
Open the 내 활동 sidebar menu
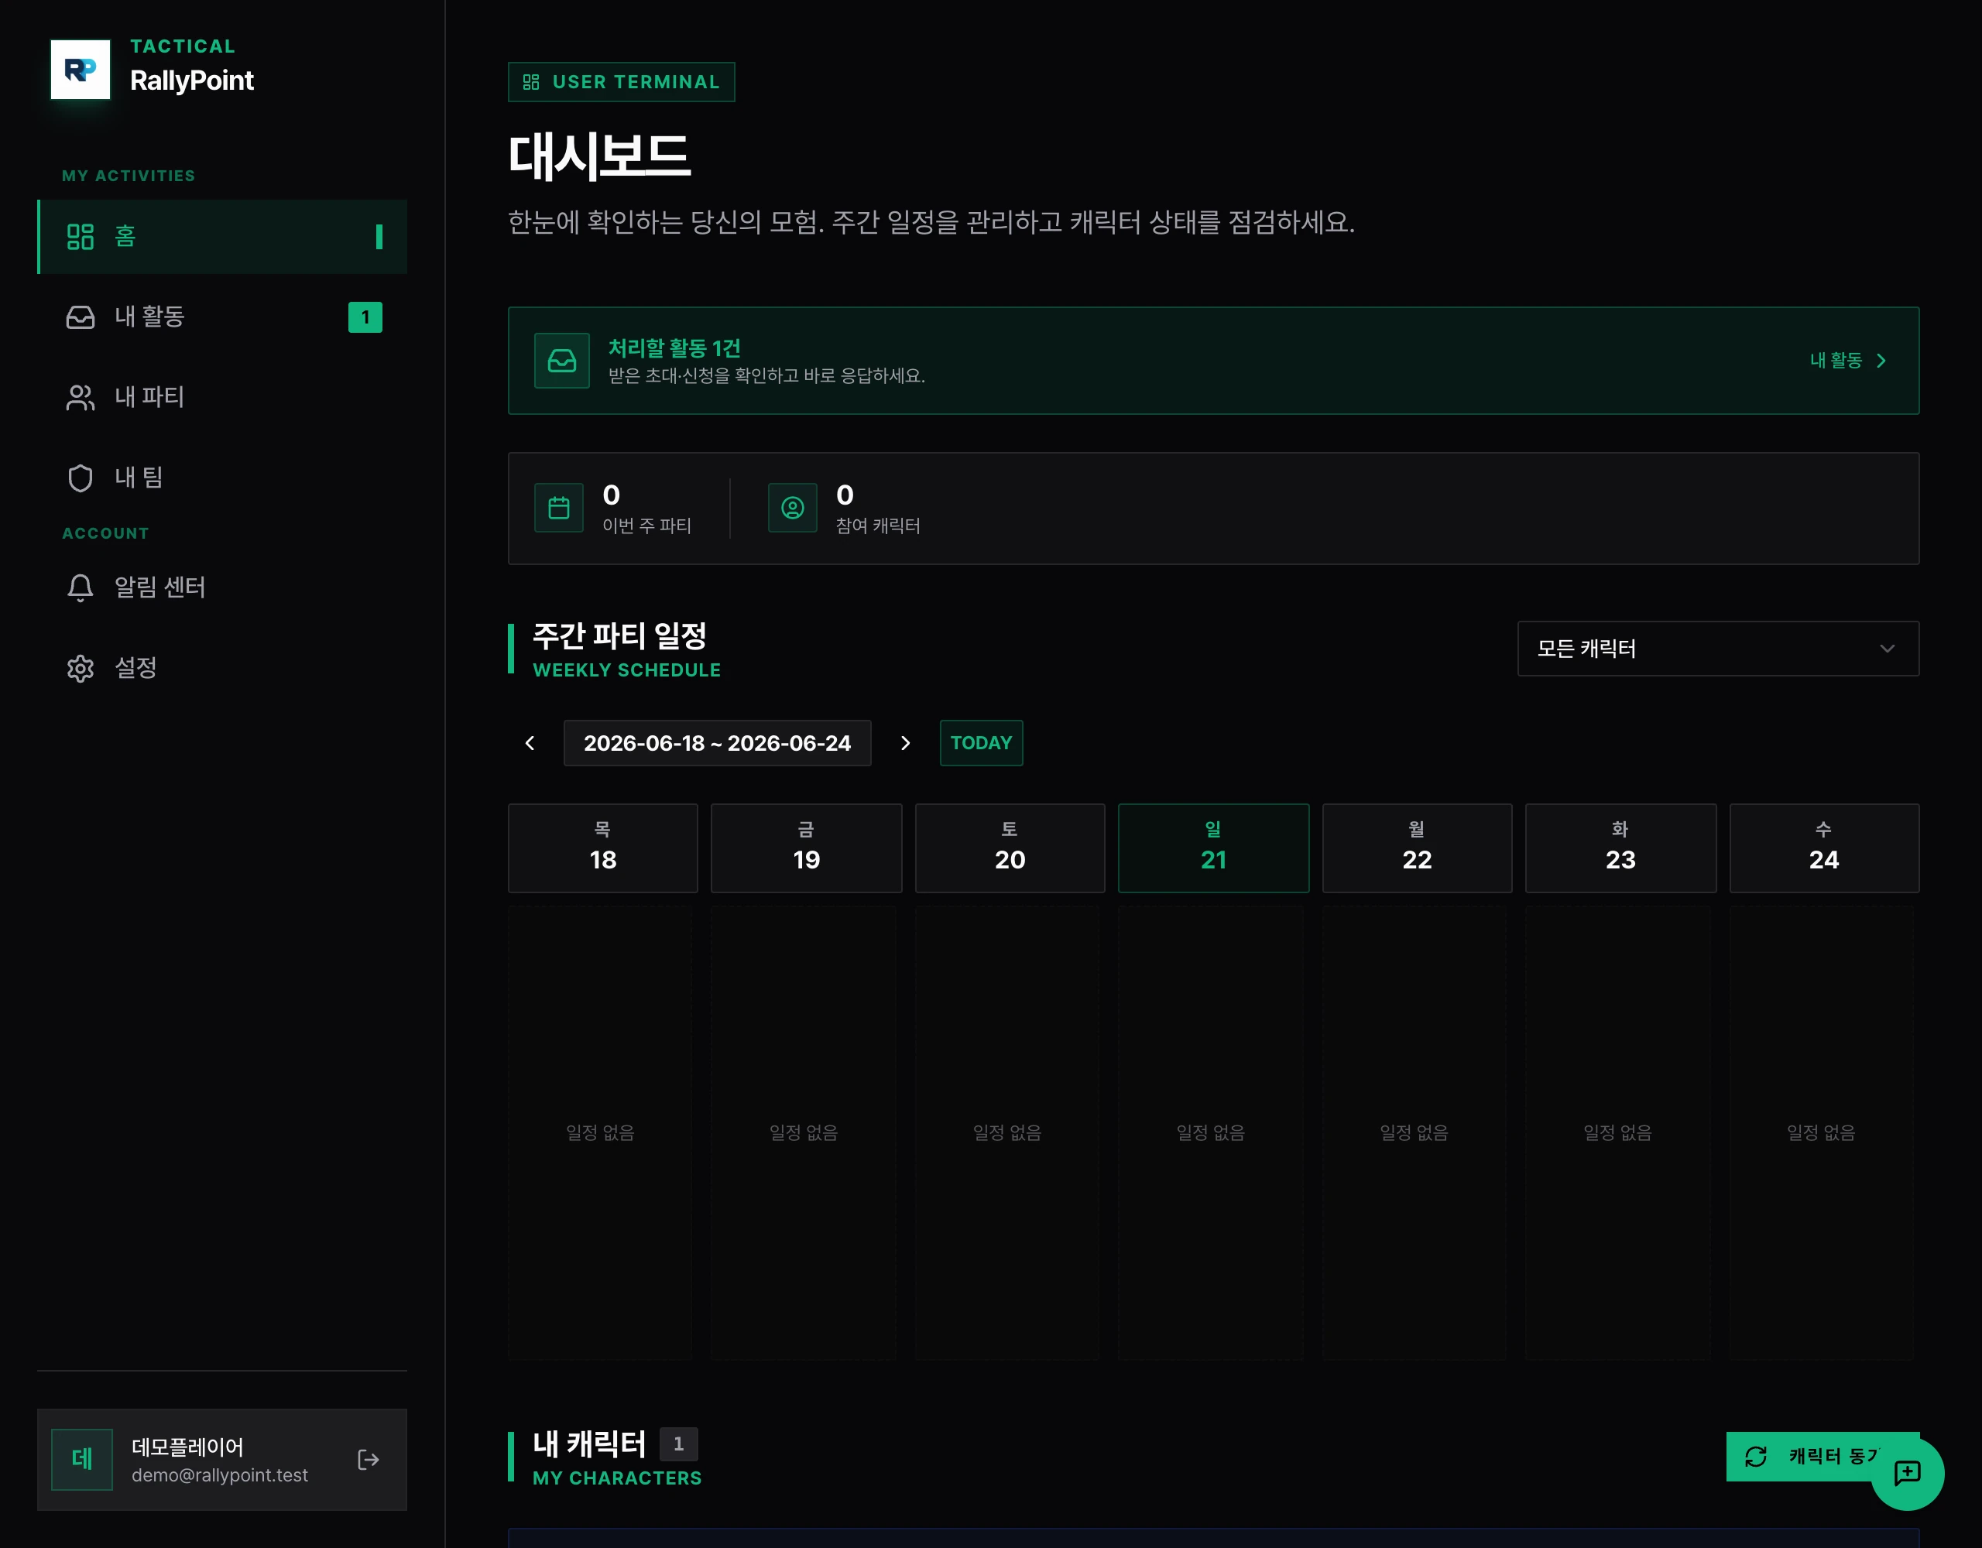[x=222, y=317]
